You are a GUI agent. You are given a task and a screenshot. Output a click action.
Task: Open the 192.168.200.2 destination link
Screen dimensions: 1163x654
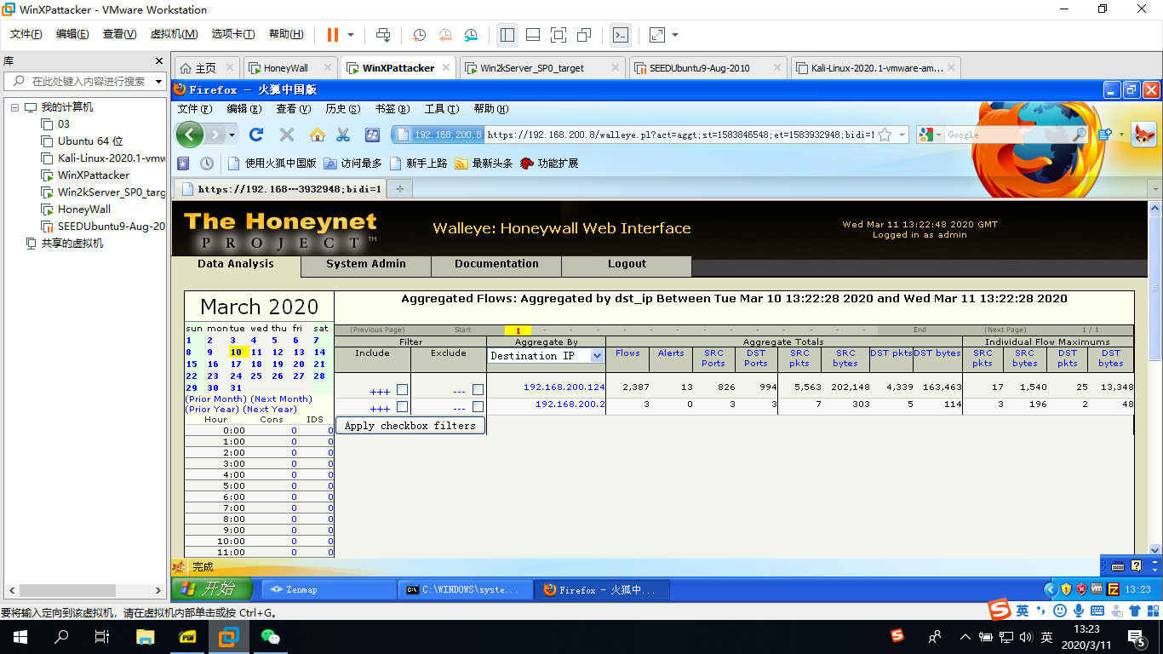click(x=570, y=404)
